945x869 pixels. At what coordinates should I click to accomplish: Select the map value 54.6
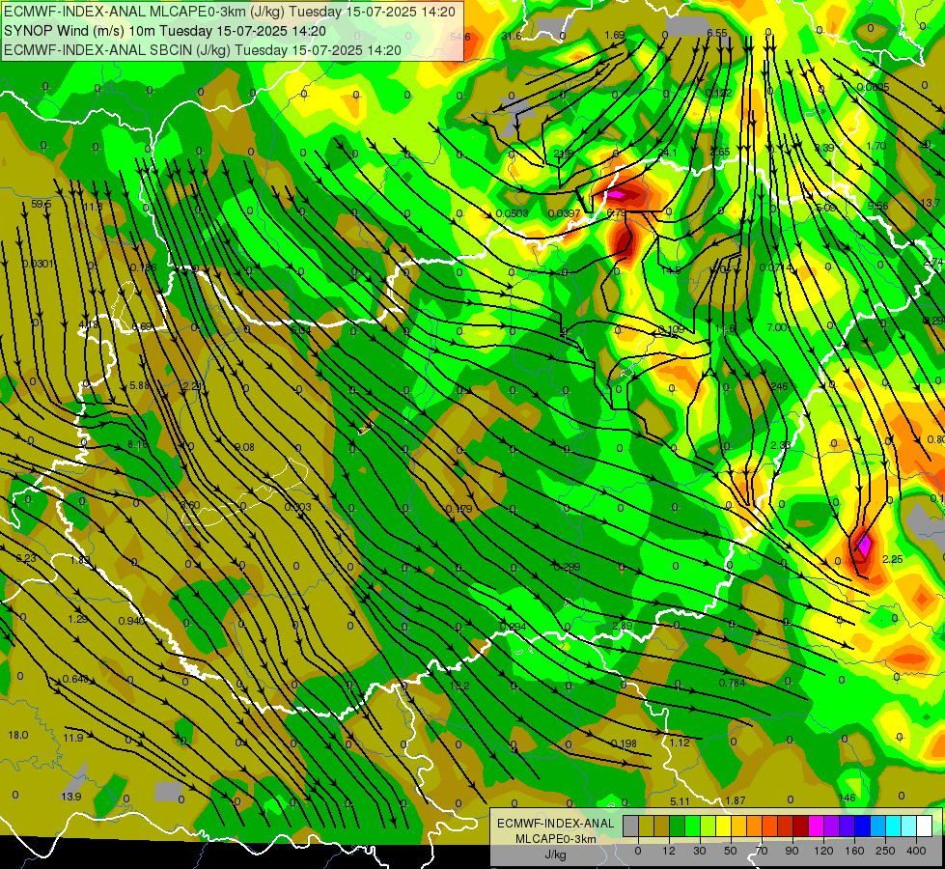coord(459,38)
